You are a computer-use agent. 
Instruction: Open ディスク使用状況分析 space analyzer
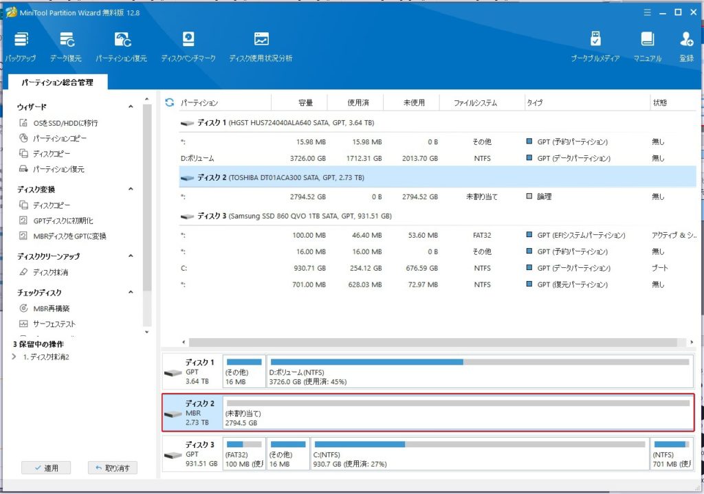(261, 45)
